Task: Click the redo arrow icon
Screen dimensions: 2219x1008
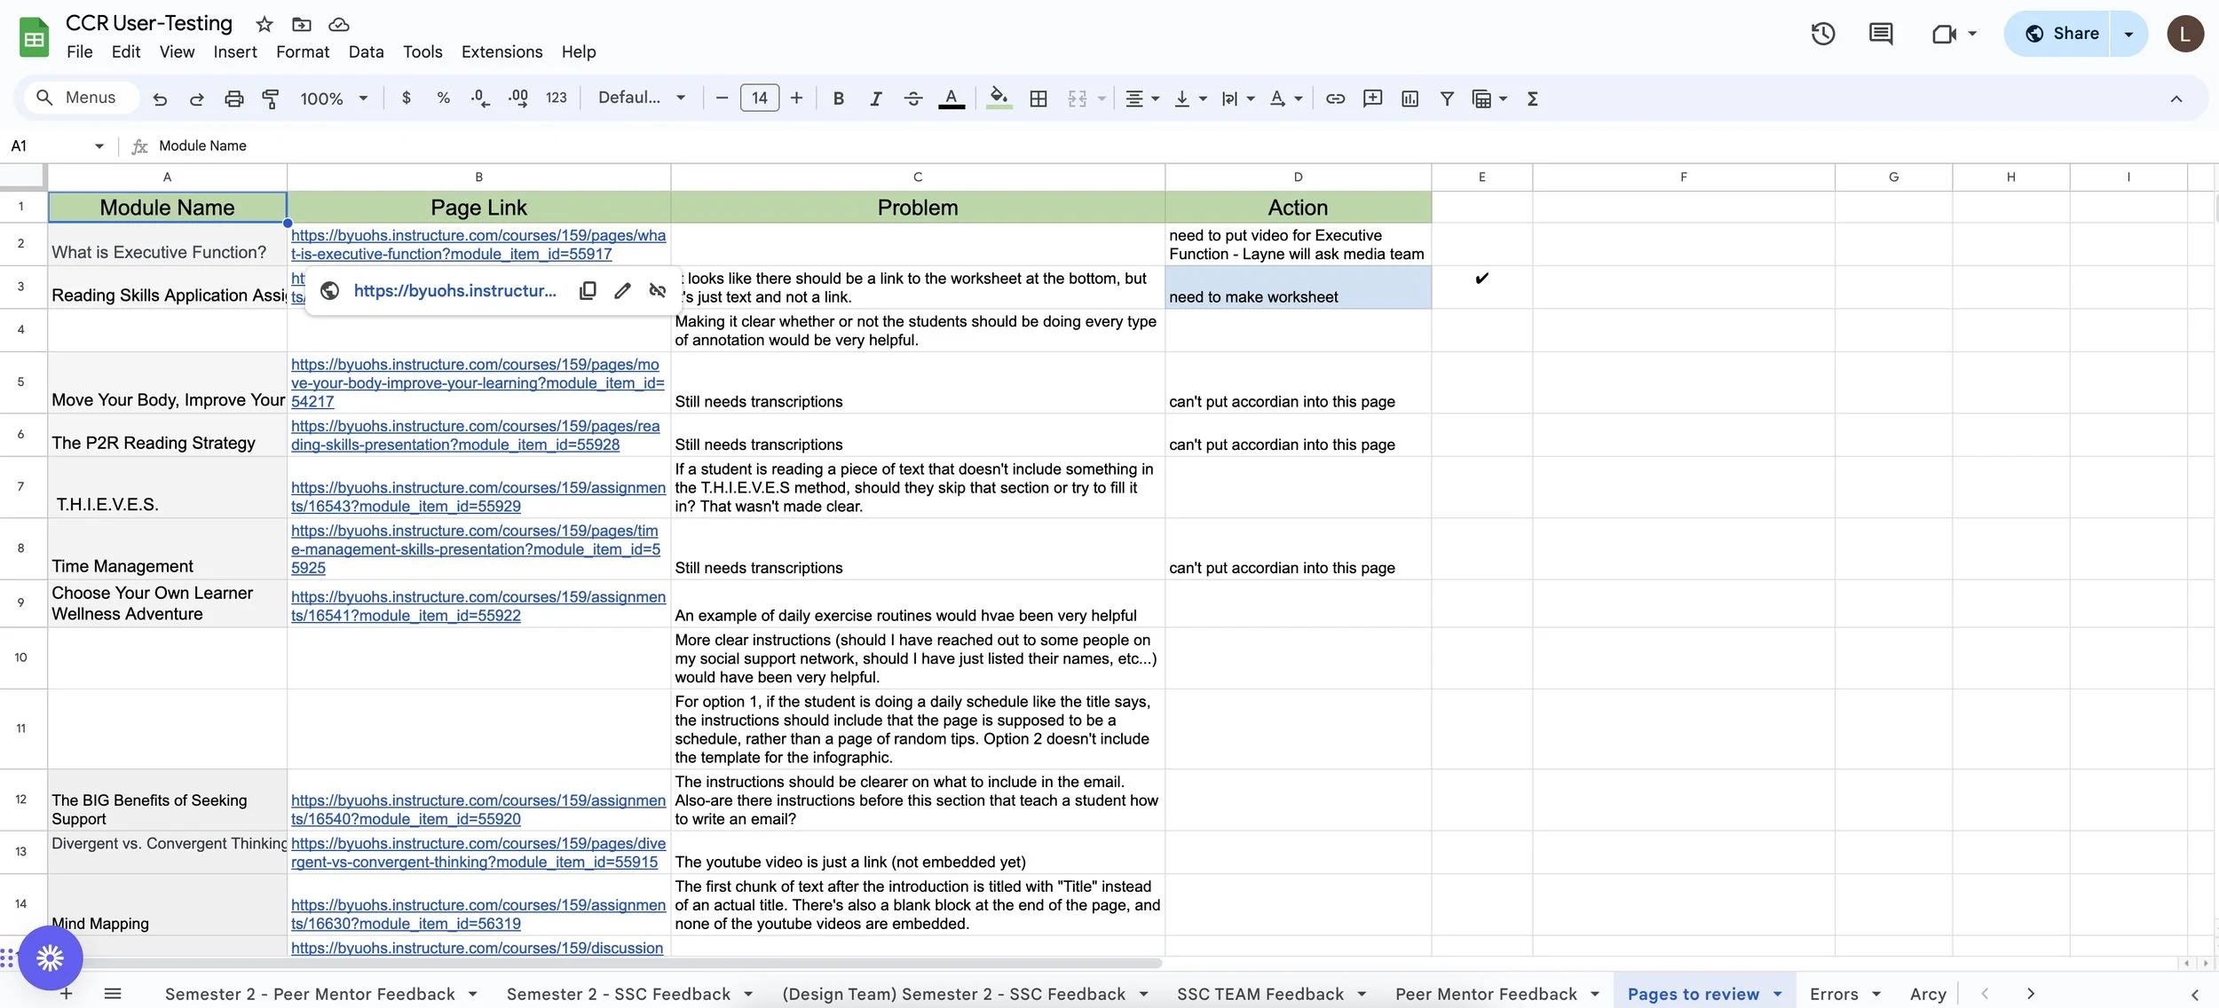Action: click(x=197, y=98)
